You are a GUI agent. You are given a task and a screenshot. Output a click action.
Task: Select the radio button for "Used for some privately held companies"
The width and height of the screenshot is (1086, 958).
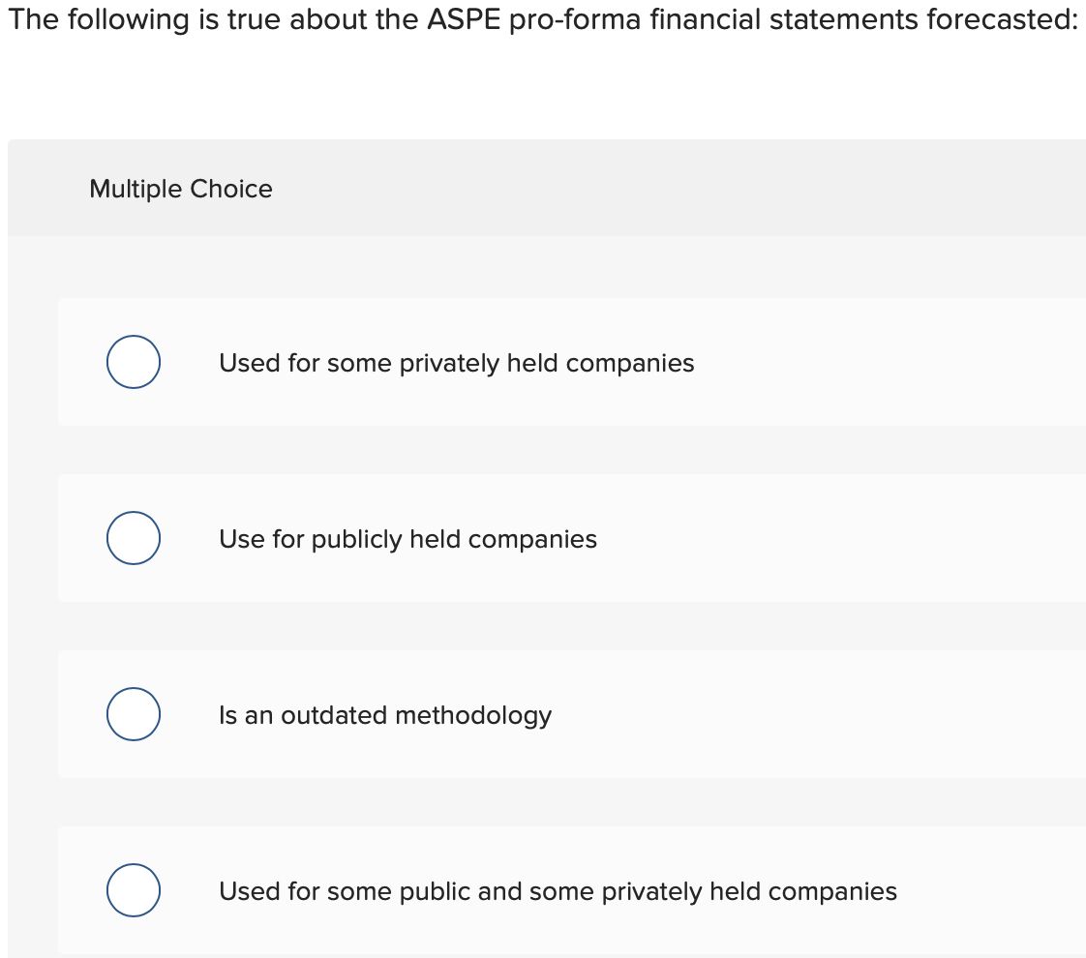point(133,362)
